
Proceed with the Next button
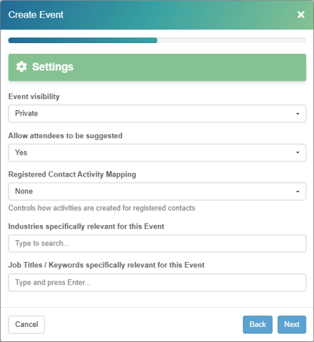click(x=292, y=325)
